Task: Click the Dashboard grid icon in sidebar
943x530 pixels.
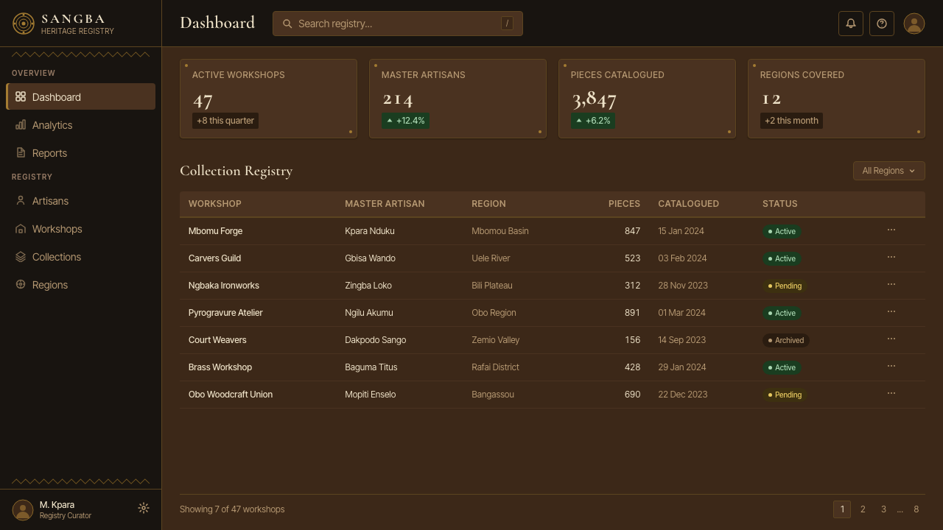Action: pyautogui.click(x=21, y=96)
